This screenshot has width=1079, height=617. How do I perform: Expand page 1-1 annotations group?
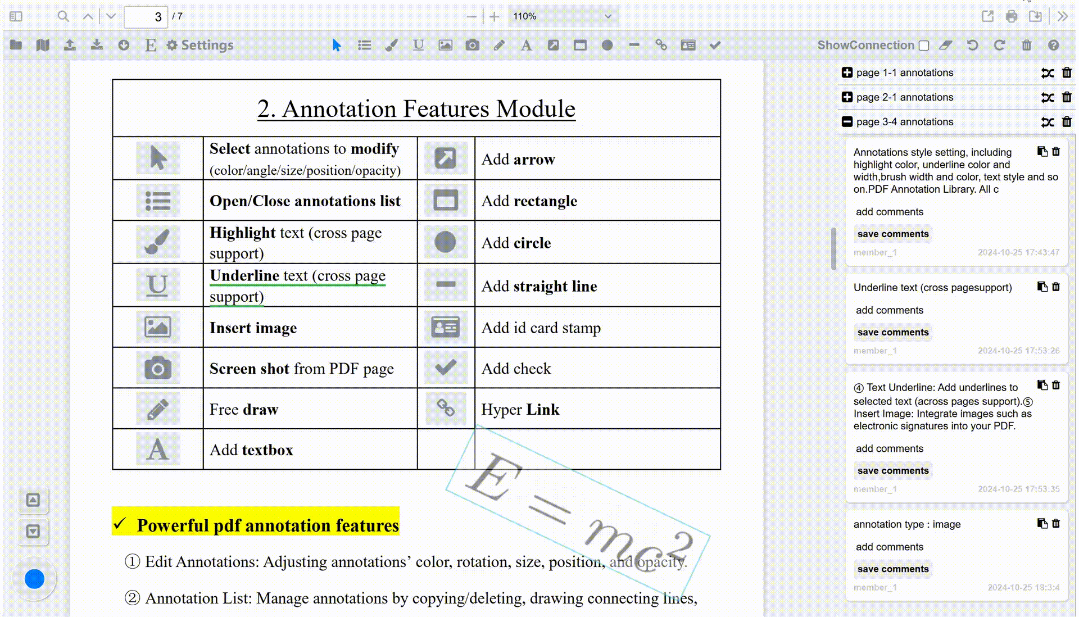pyautogui.click(x=847, y=72)
